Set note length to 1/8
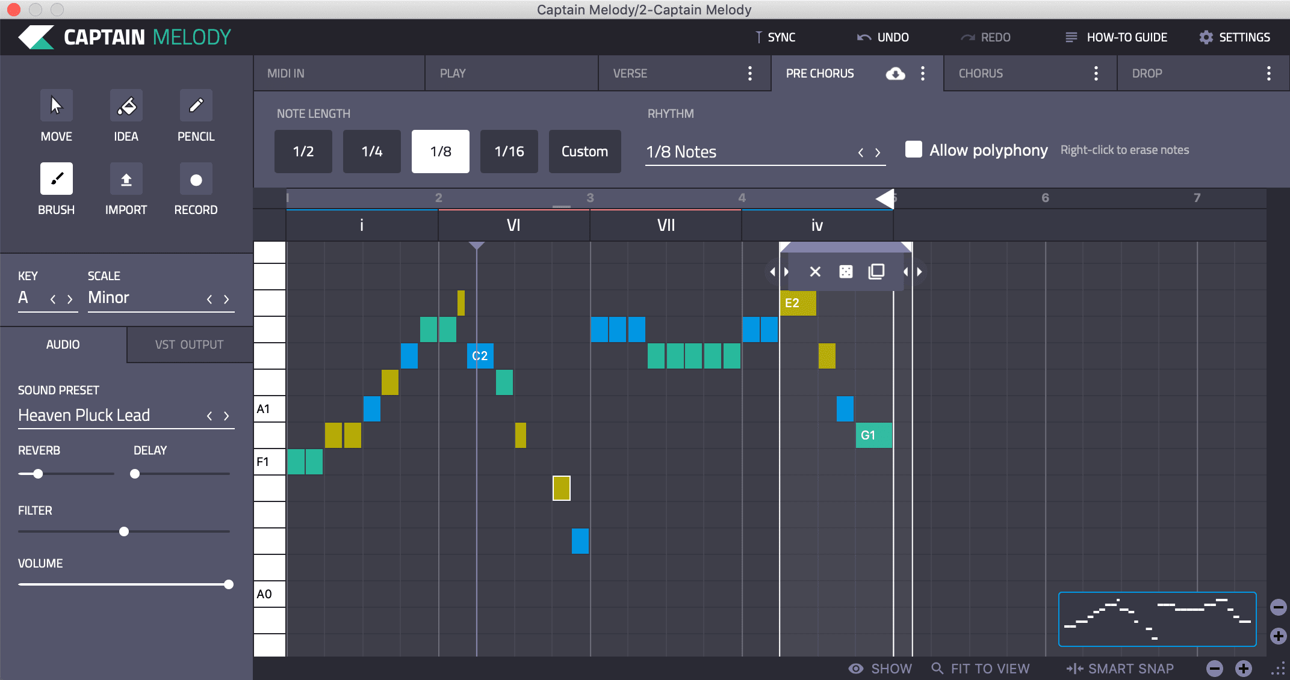 click(x=441, y=152)
